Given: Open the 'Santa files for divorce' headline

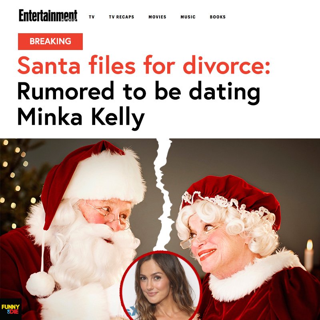Looking at the screenshot, I should pos(144,65).
